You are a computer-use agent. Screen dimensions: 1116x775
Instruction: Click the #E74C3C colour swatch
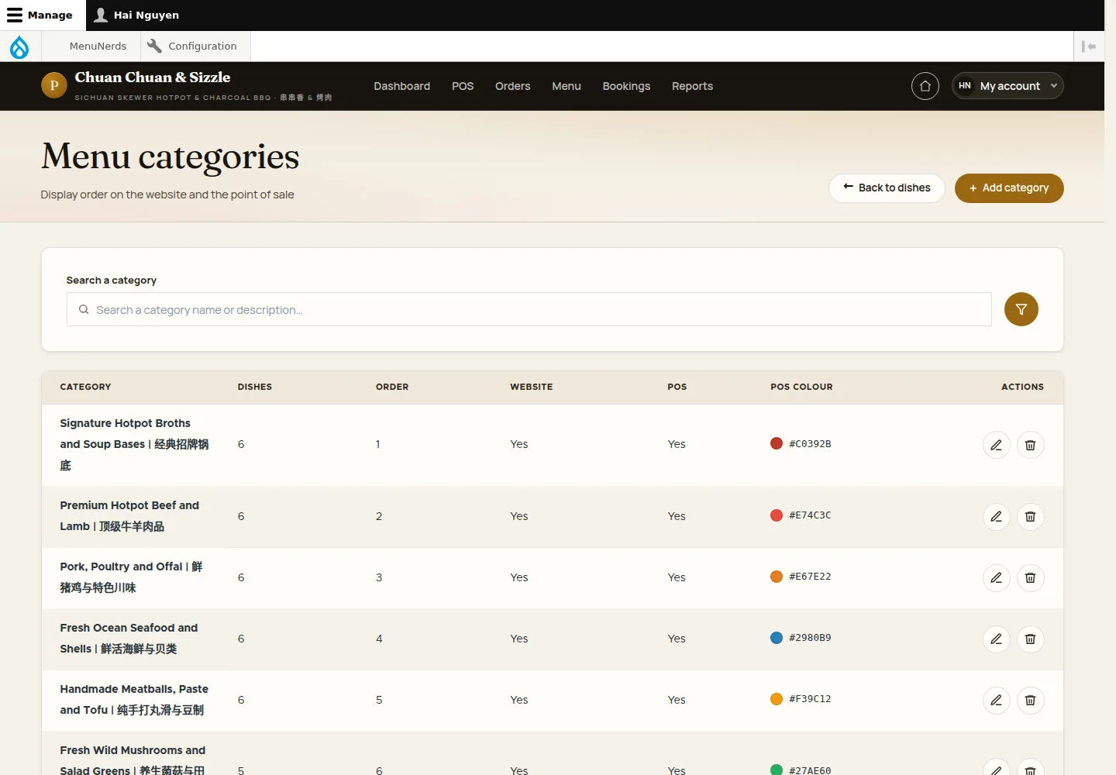tap(777, 515)
